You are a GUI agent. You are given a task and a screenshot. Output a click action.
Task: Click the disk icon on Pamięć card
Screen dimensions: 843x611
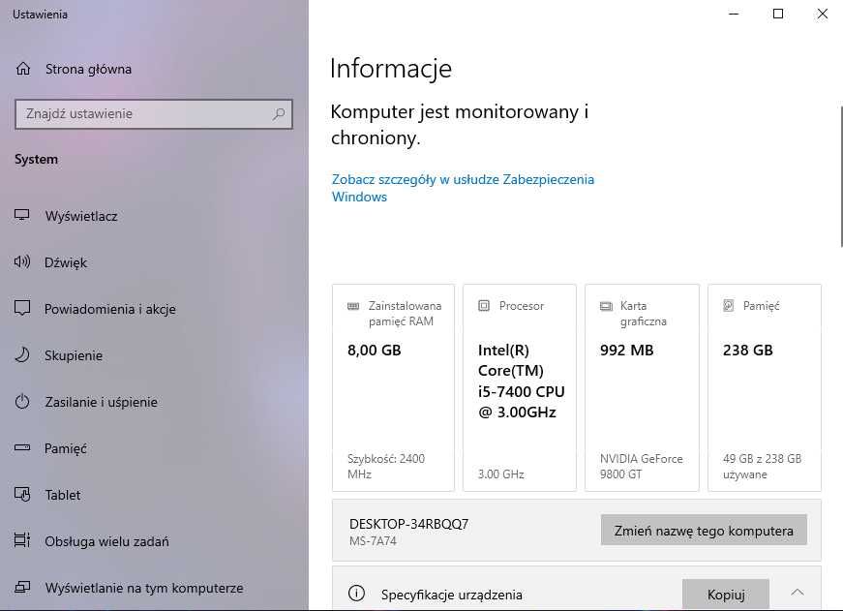[x=729, y=306]
